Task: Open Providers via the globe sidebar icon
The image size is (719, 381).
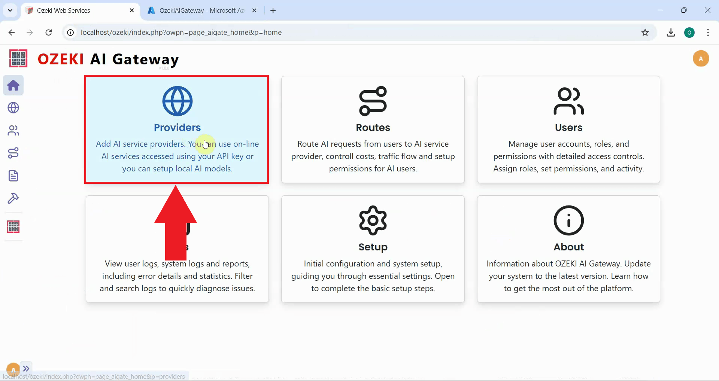Action: point(13,108)
